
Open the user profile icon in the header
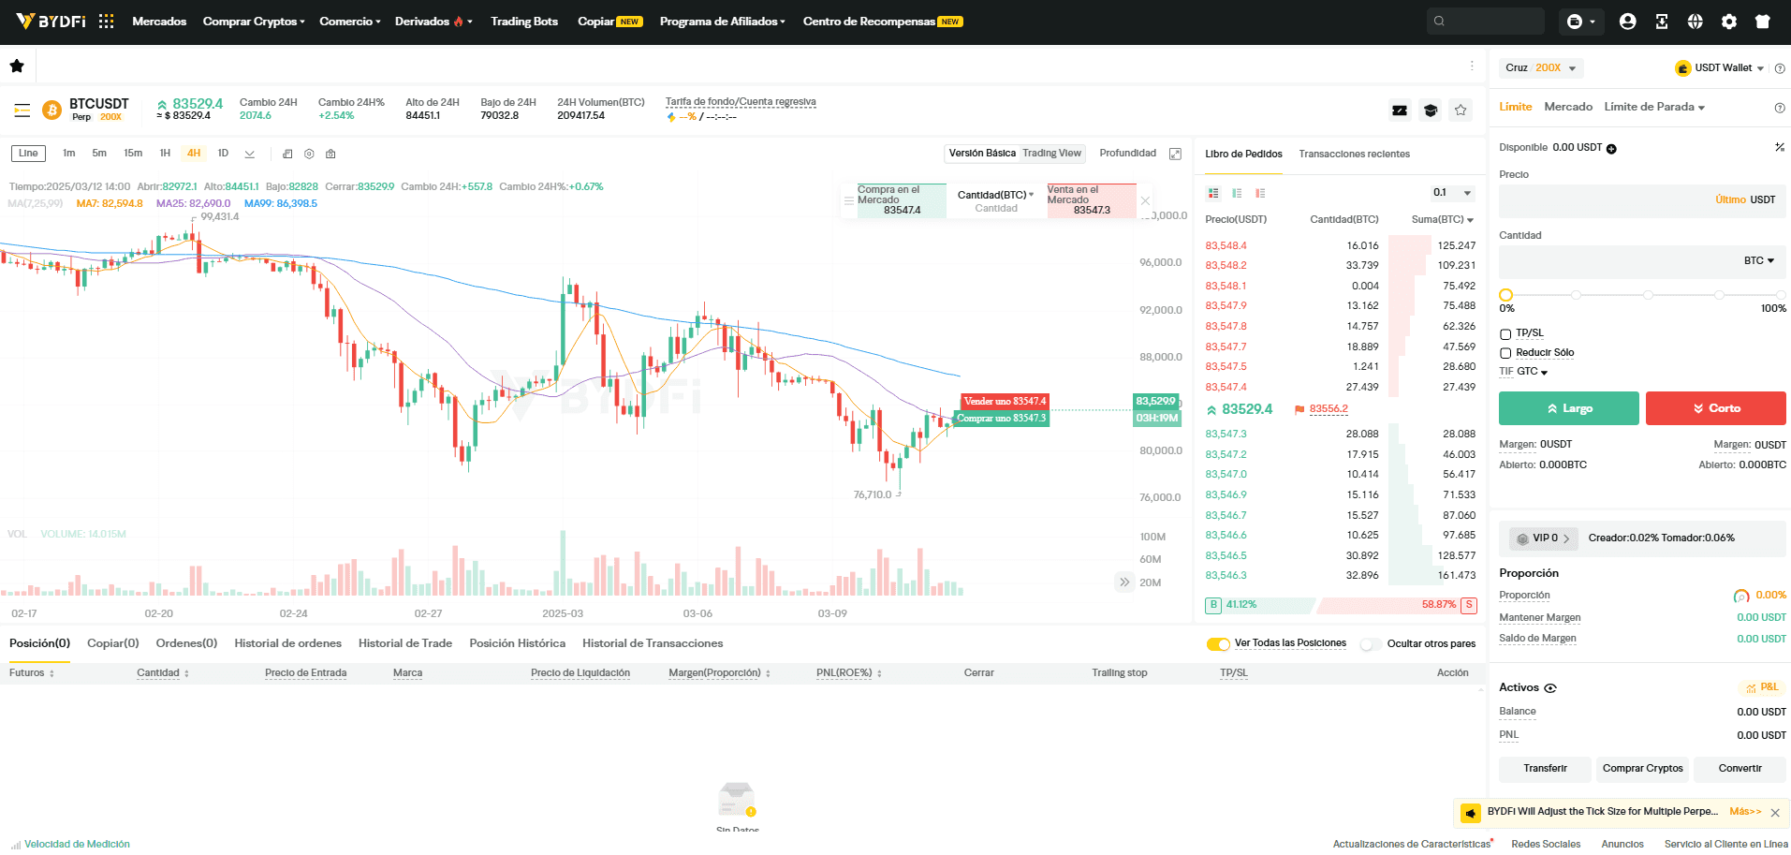[1628, 21]
